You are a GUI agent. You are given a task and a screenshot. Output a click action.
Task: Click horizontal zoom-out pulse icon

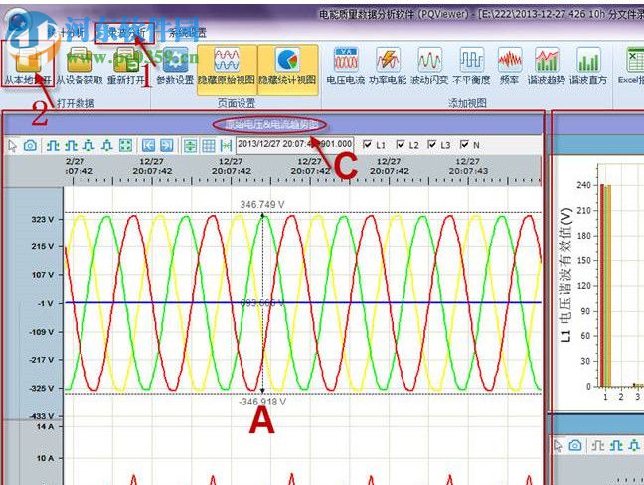point(71,145)
